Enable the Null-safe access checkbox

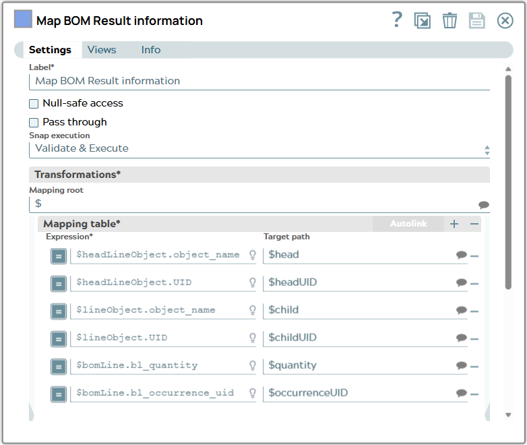34,104
